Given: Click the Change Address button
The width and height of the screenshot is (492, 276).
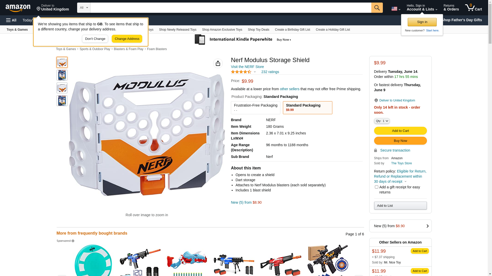Looking at the screenshot, I should (x=127, y=39).
